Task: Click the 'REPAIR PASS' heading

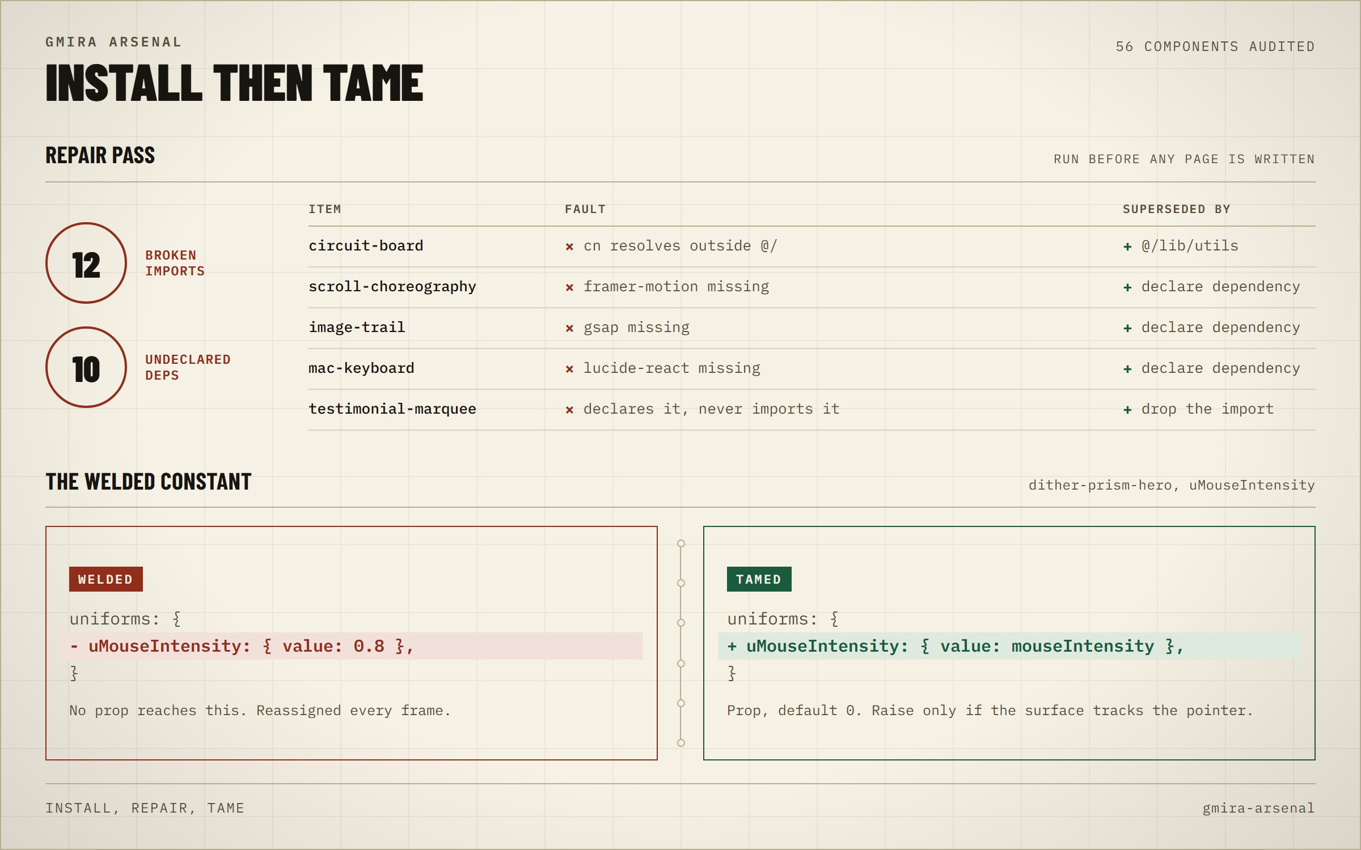Action: 100,155
